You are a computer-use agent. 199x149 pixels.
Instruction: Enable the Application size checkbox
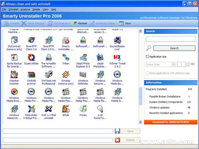(x=147, y=56)
